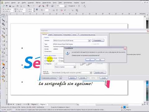The image size is (149, 112).
Task: Open the Ayuda menu
Action: (x=83, y=2)
